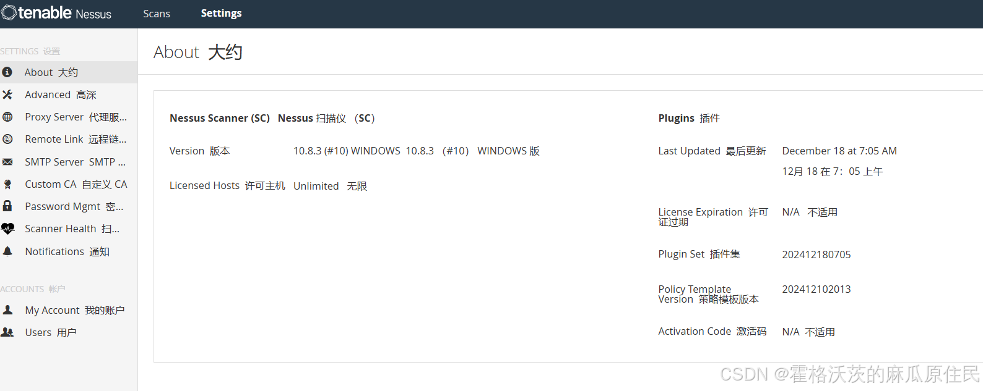Viewport: 983px width, 391px height.
Task: Click the Notifications bell icon
Action: pyautogui.click(x=7, y=251)
